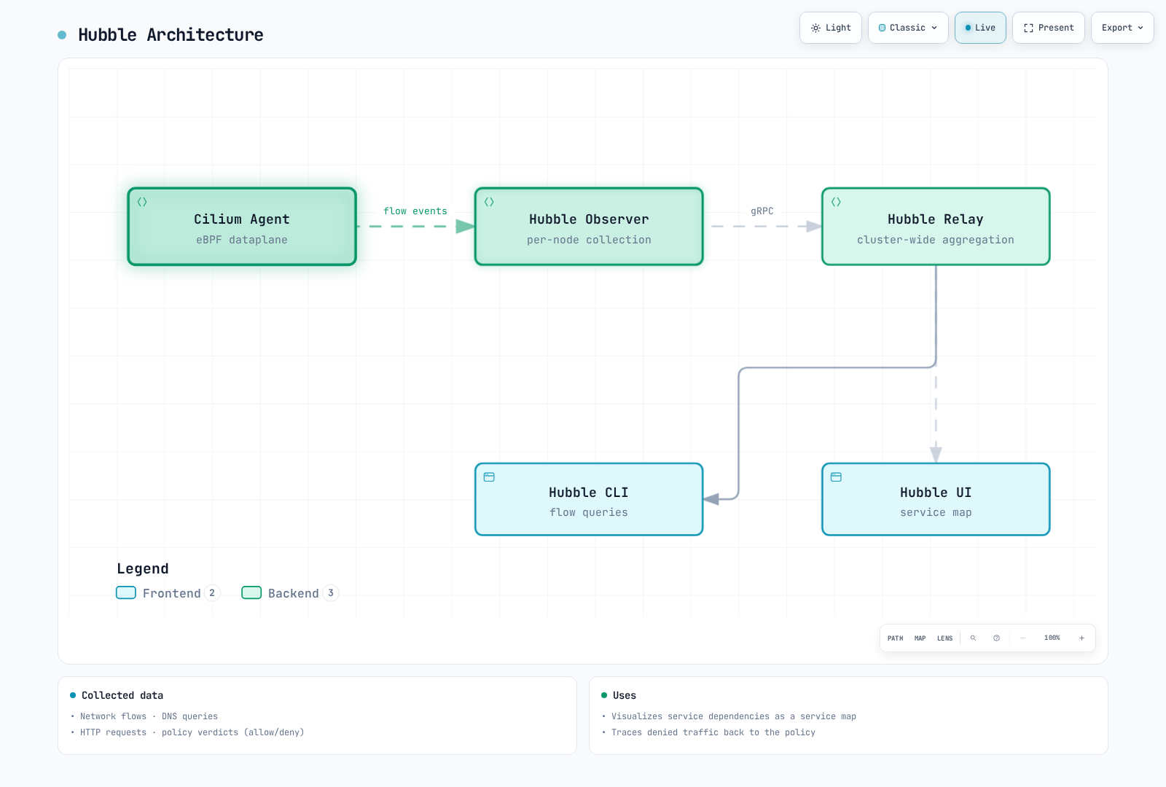Toggle LENS mode in canvas toolbar
This screenshot has height=787, width=1166.
944,638
